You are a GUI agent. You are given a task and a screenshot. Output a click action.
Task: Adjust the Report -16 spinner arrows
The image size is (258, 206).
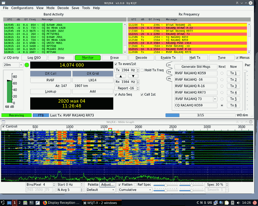click(x=138, y=88)
